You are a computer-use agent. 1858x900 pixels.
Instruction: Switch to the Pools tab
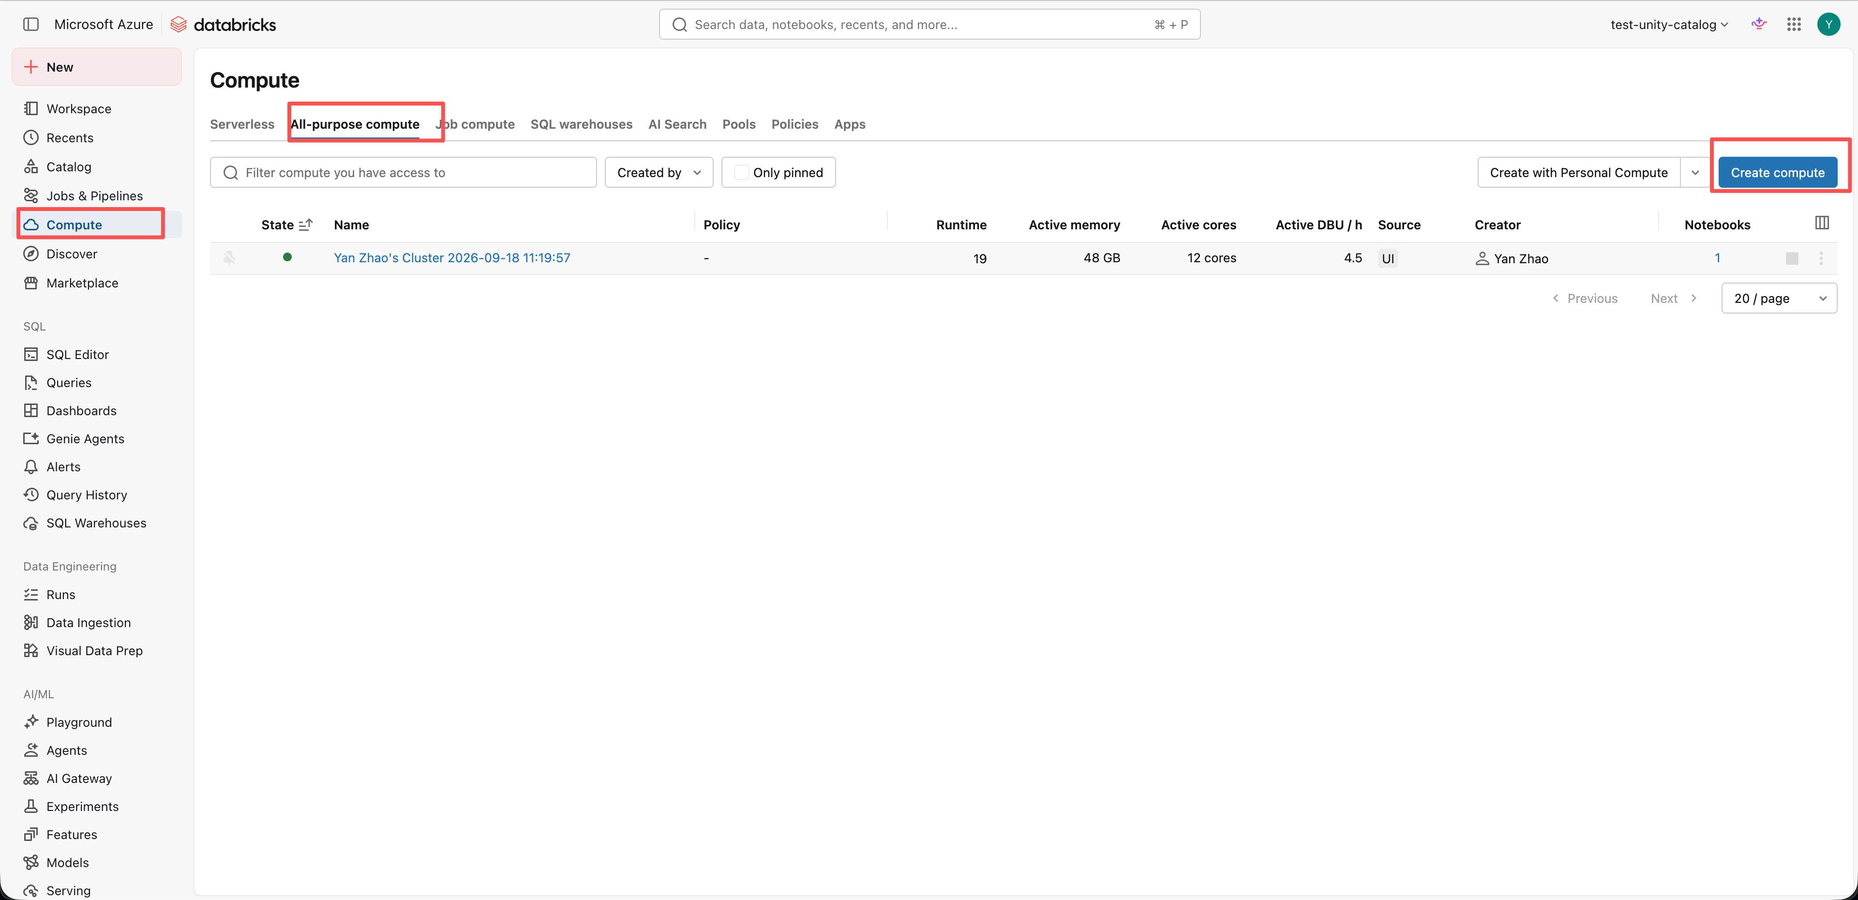(738, 124)
